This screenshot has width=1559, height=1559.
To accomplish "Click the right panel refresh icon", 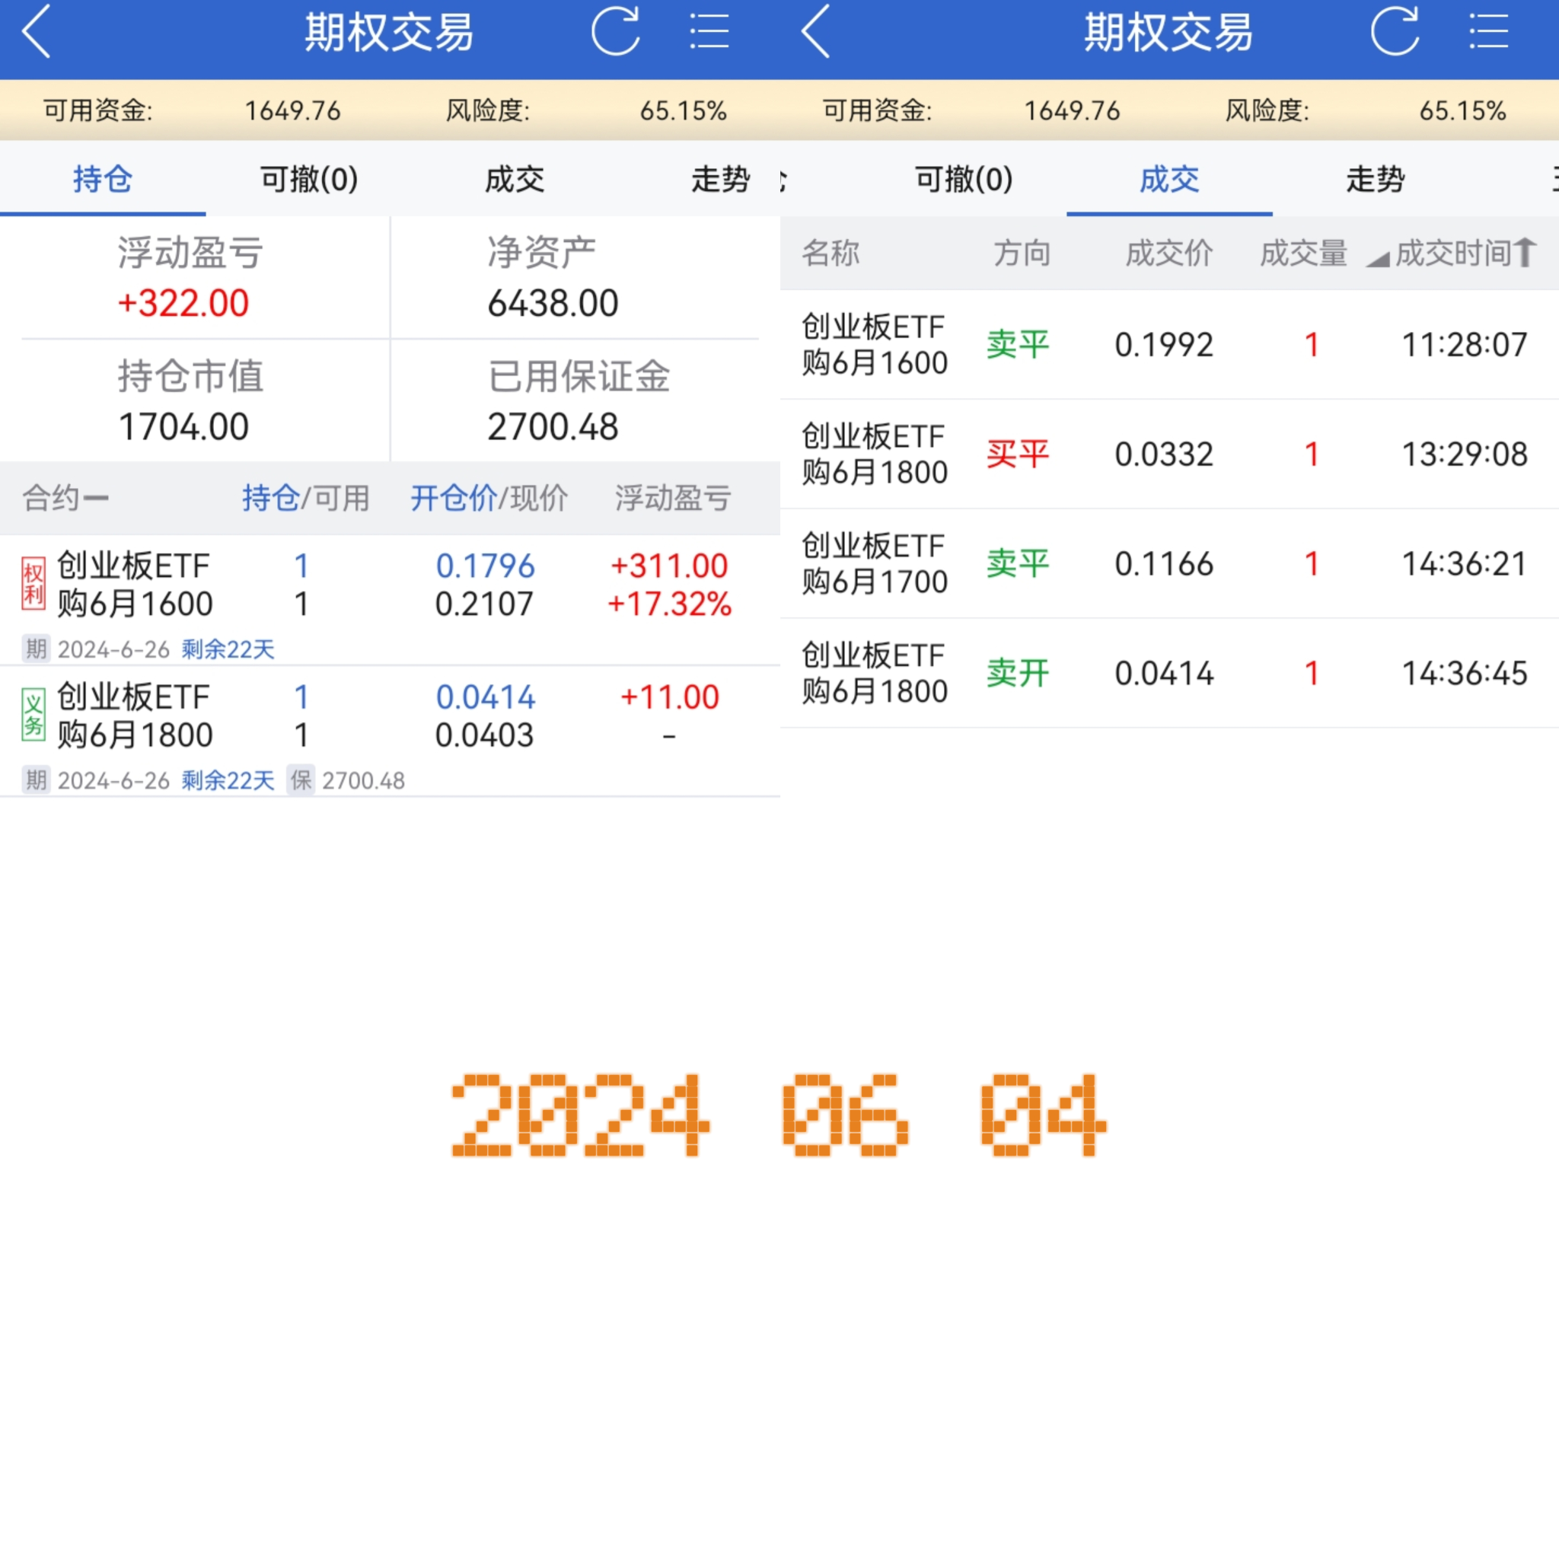I will (1395, 32).
